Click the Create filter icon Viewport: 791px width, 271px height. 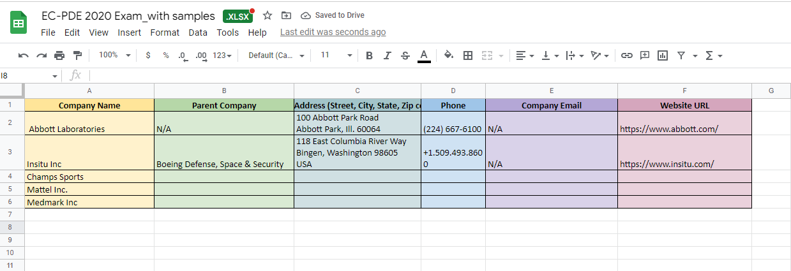(x=681, y=55)
